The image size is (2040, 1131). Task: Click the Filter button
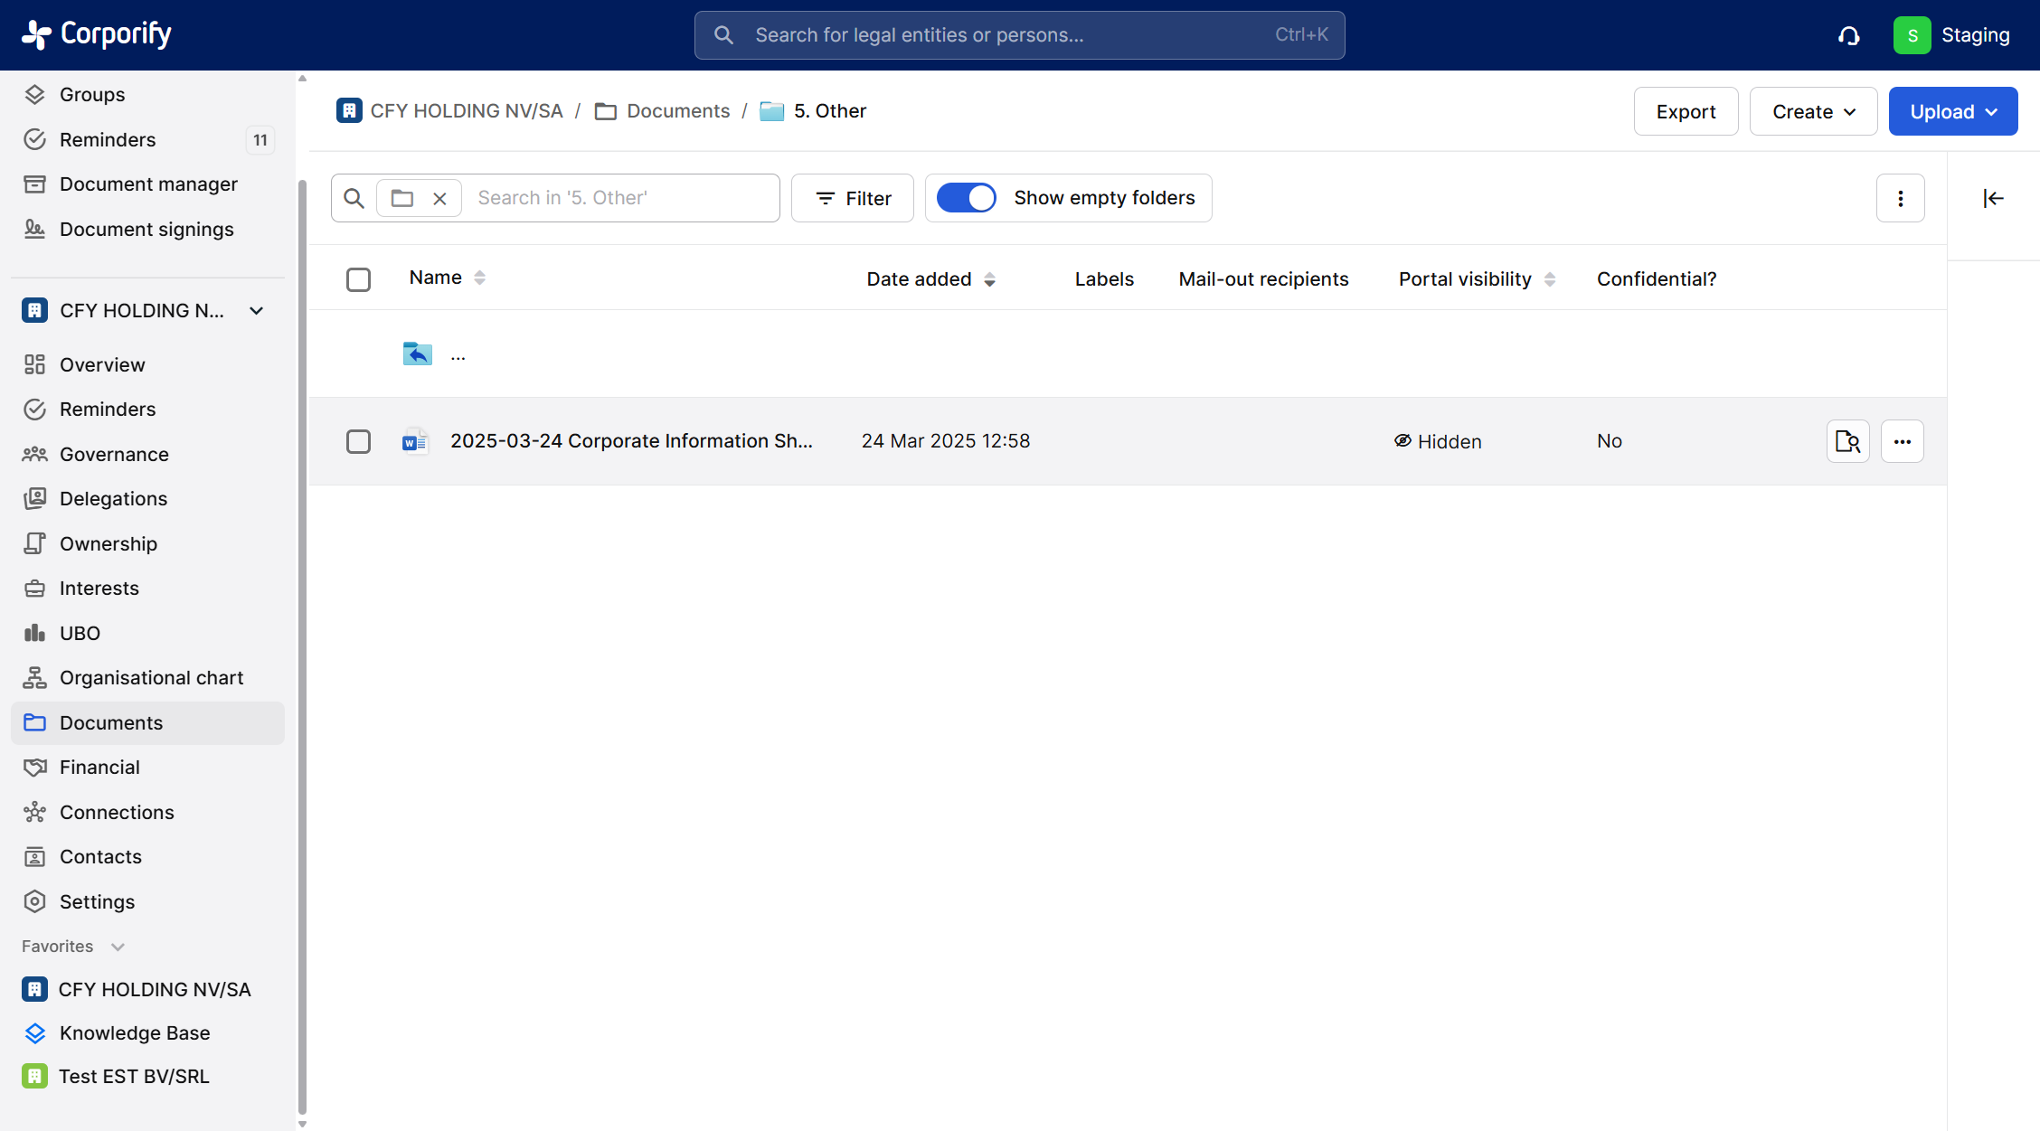(852, 198)
